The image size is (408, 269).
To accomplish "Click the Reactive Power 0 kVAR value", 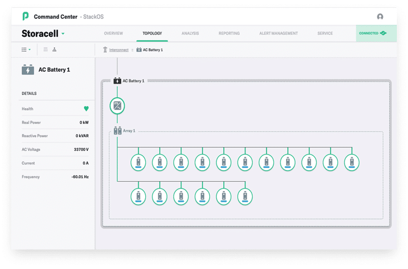I will [x=82, y=136].
